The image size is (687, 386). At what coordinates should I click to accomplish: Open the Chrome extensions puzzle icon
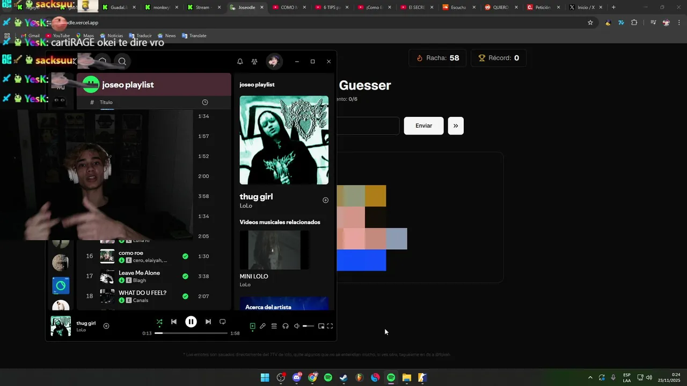634,23
